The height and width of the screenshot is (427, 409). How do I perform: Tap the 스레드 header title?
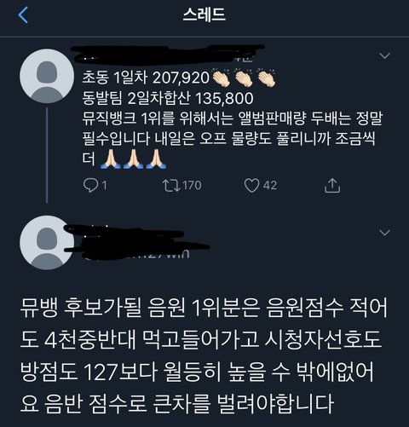click(204, 14)
